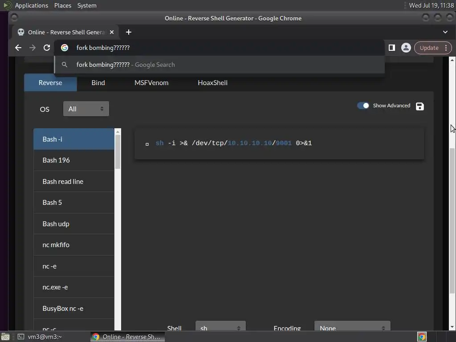
Task: Select the nc.exe -e payload
Action: 74,287
